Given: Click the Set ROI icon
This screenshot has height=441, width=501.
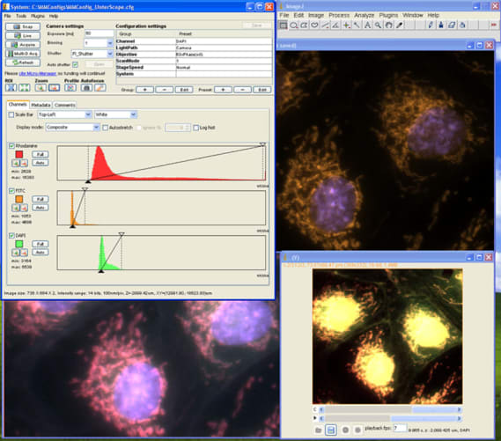Looking at the screenshot, I should click(x=11, y=87).
